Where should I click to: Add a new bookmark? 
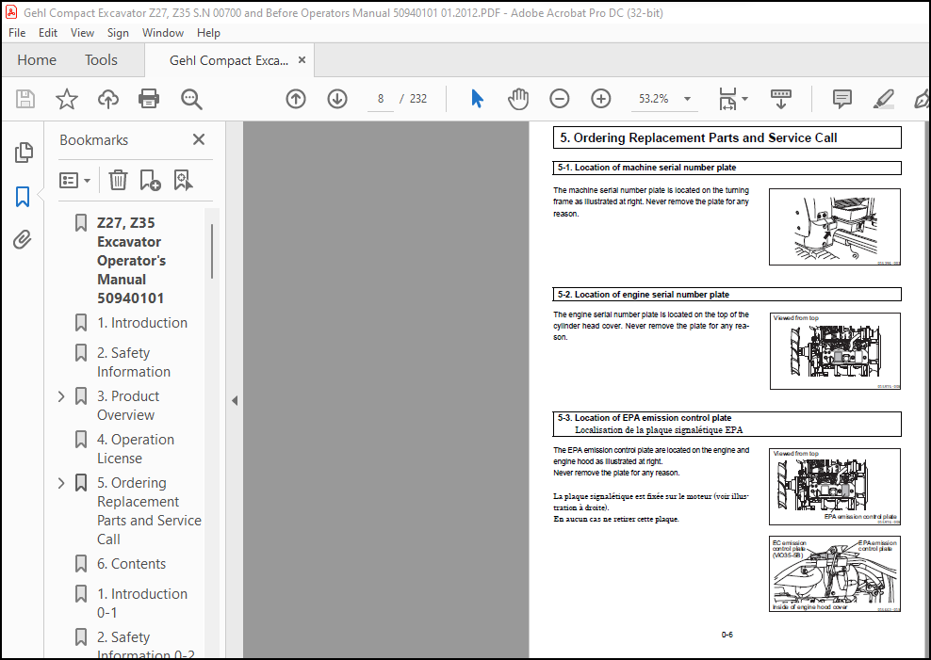tap(150, 180)
